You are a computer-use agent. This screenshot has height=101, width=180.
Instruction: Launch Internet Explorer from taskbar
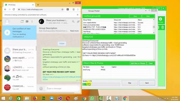pos(11,98)
